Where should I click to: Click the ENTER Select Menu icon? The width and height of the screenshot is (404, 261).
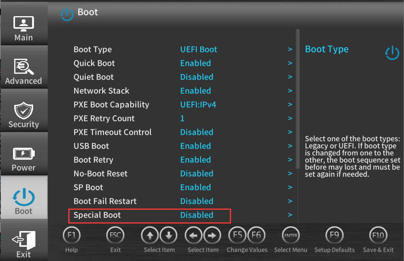(x=290, y=236)
